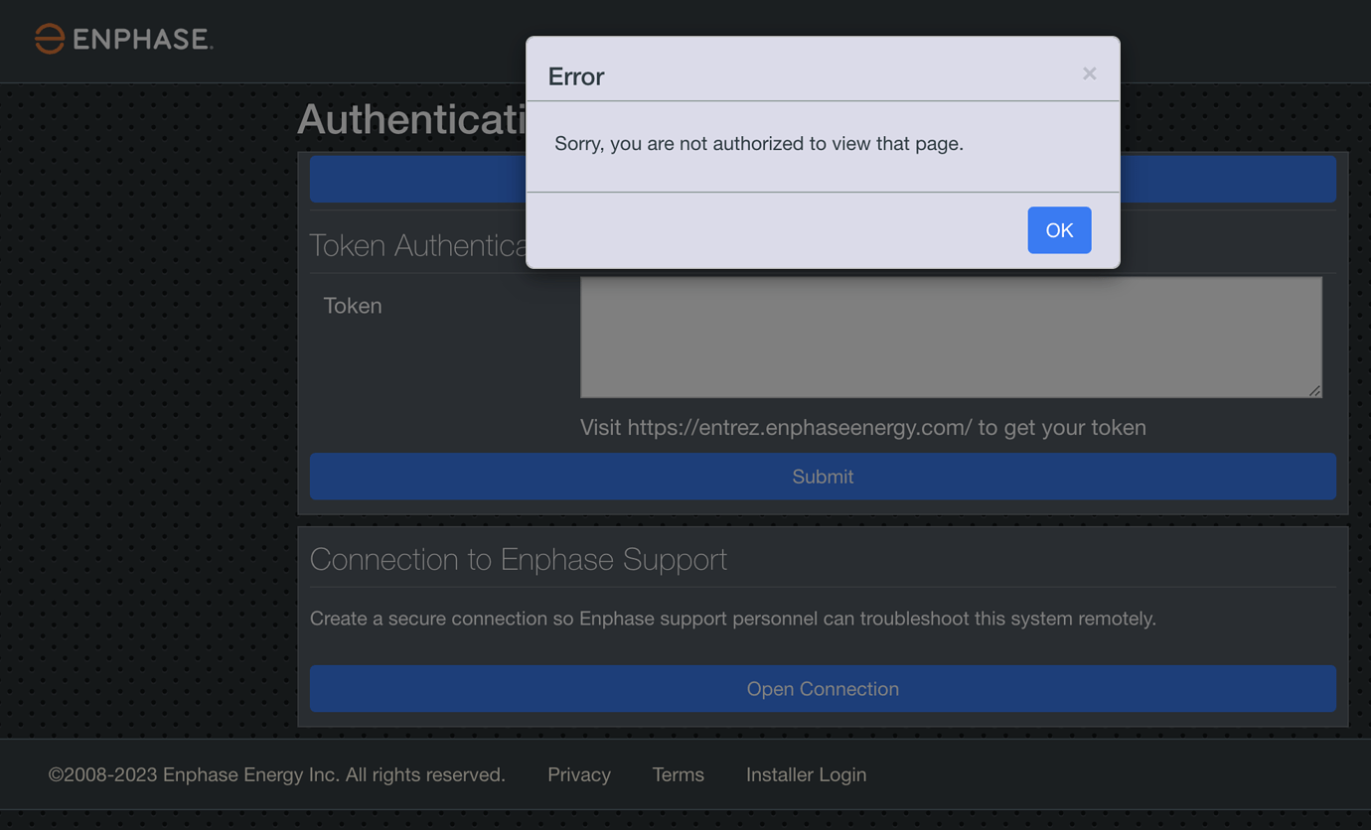Image resolution: width=1371 pixels, height=830 pixels.
Task: Click the error message text
Action: (x=758, y=143)
